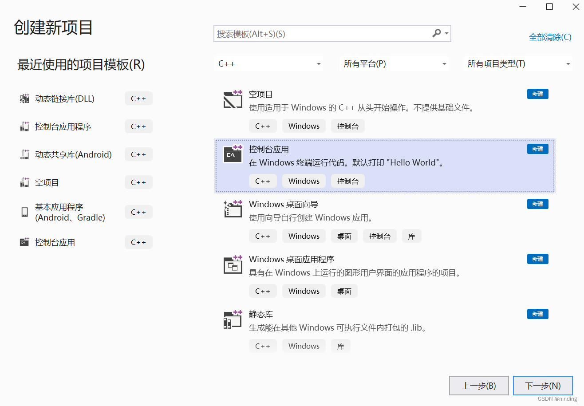Open the 所有项目类型(T) dropdown
The image size is (584, 406).
tap(518, 64)
